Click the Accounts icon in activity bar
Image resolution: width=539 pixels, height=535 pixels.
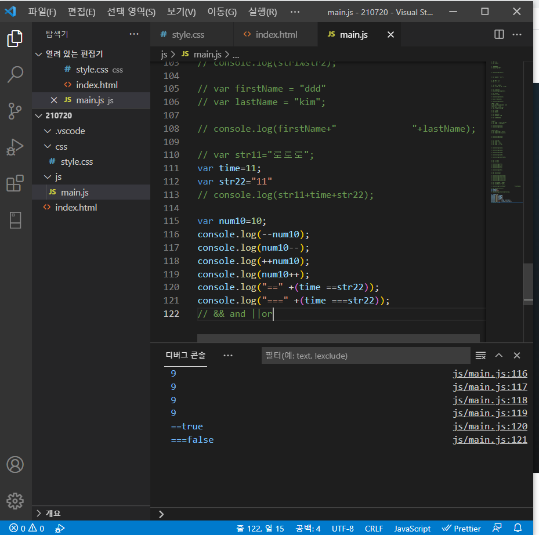coord(15,465)
